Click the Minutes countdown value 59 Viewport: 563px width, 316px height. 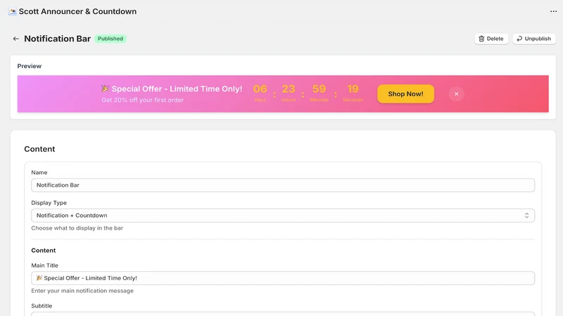coord(319,89)
